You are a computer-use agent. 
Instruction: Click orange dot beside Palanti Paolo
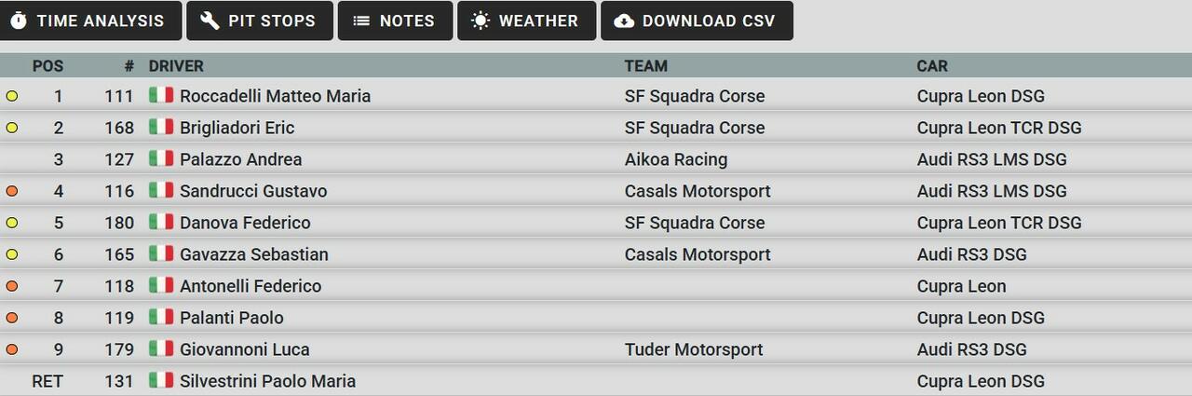coord(12,318)
